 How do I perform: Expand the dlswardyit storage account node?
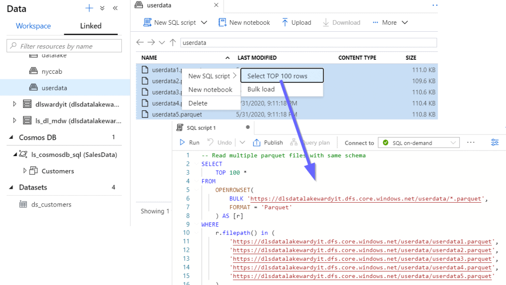pos(15,104)
